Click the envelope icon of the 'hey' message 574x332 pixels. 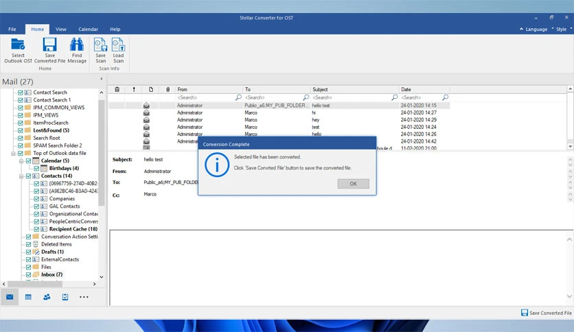(x=146, y=119)
